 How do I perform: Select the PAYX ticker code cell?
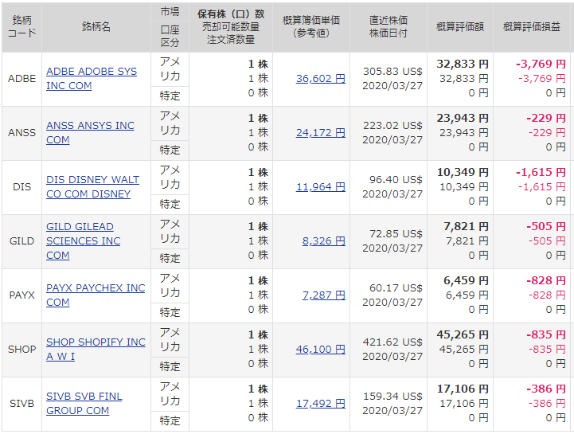(22, 295)
